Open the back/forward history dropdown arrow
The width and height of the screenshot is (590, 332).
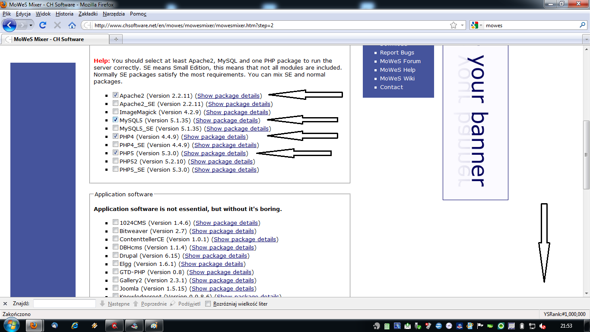coord(31,26)
